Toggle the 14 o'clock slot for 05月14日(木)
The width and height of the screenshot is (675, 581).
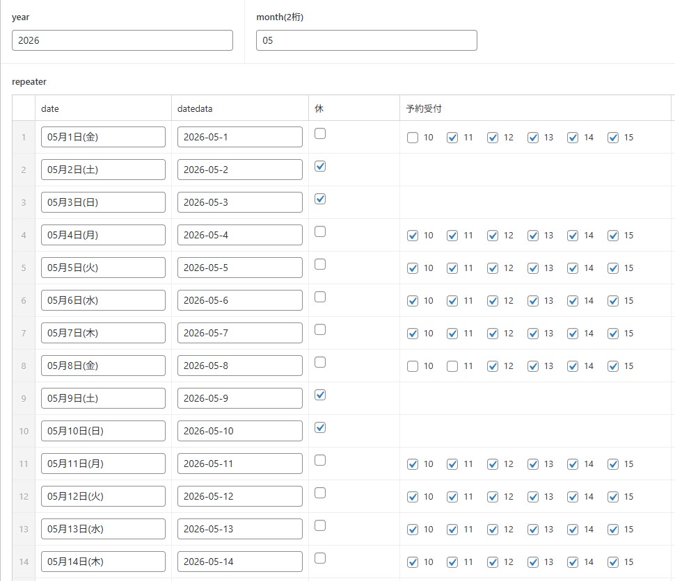point(573,562)
